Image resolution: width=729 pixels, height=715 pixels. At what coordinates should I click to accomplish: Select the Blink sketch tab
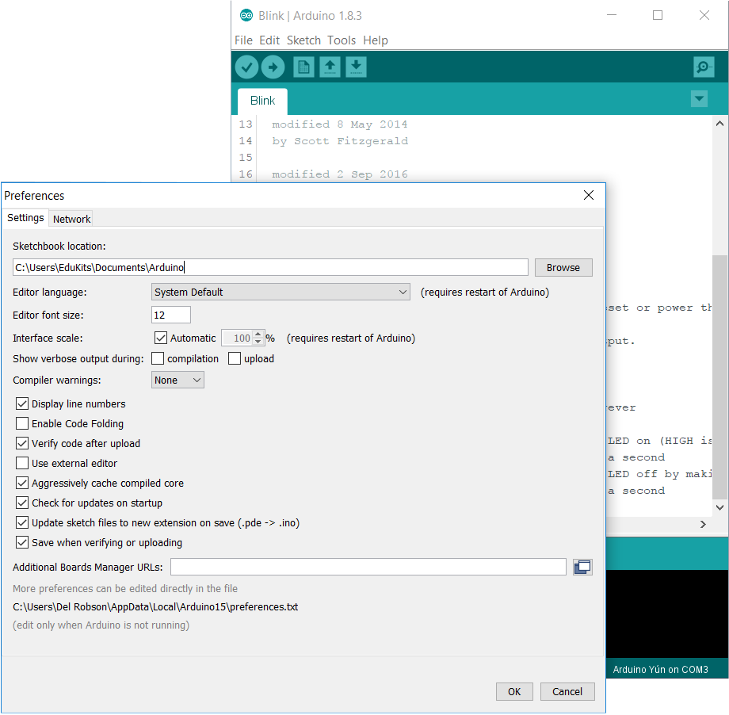pyautogui.click(x=263, y=101)
